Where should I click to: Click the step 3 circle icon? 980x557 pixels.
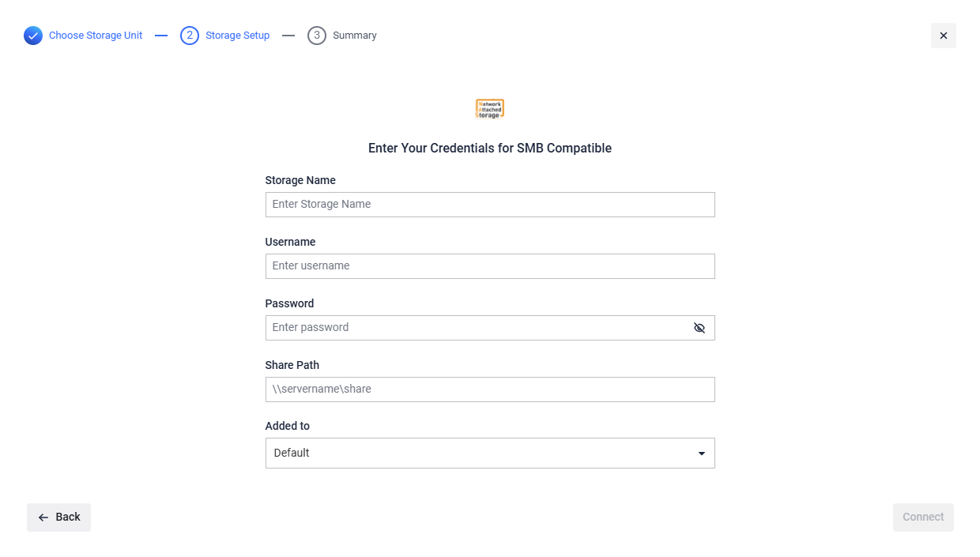click(317, 36)
